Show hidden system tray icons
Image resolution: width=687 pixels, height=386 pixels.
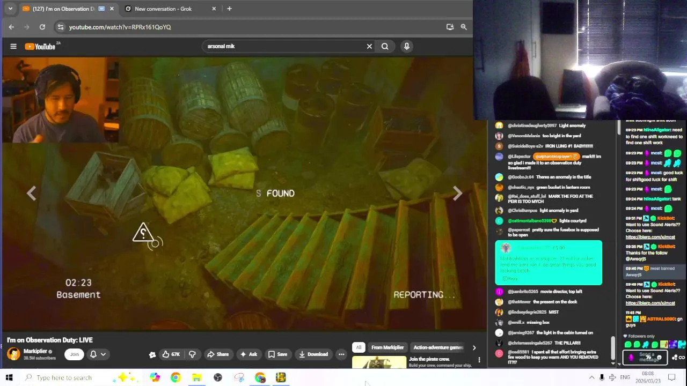(591, 377)
